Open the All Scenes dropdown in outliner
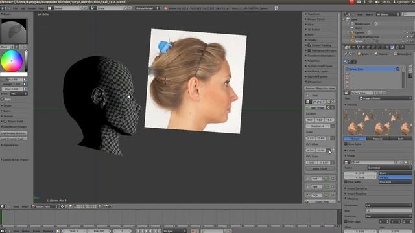415x233 pixels. 388,14
